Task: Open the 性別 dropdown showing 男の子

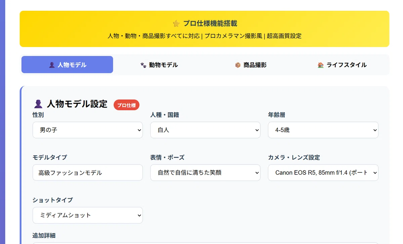Action: [88, 130]
